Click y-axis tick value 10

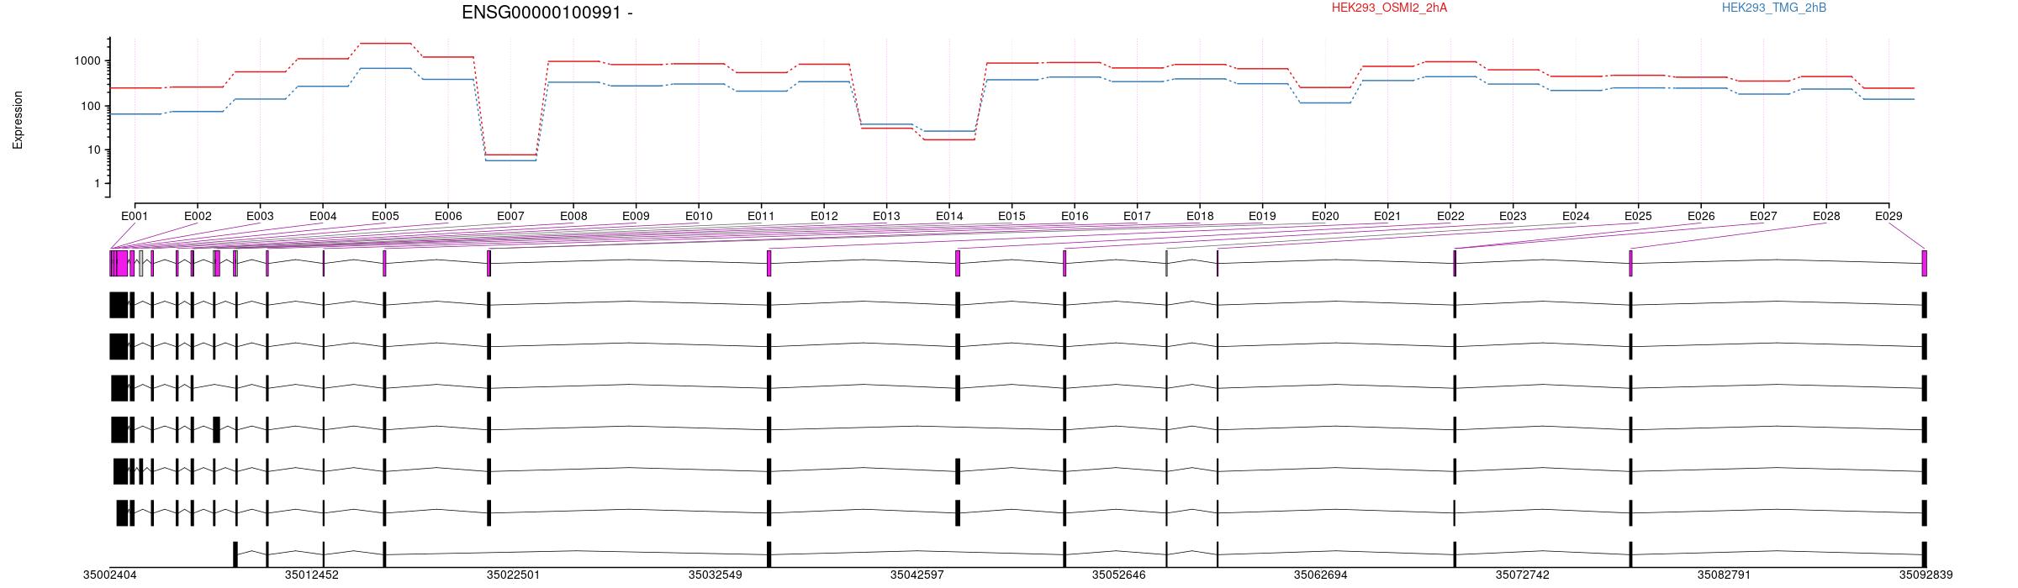[94, 150]
